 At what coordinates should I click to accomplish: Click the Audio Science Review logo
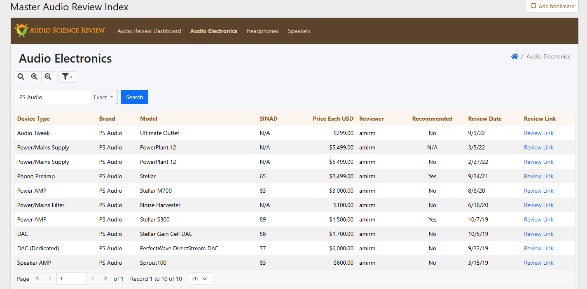59,30
